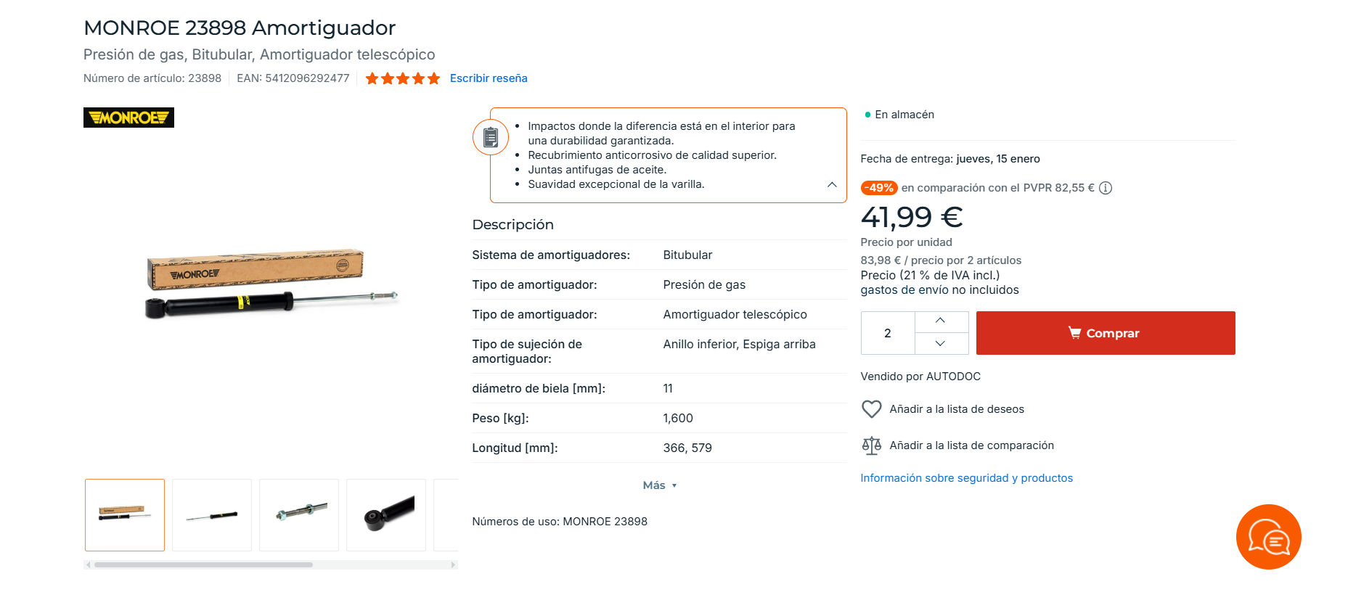
Task: Open the orange live chat bubble
Action: 1268,537
